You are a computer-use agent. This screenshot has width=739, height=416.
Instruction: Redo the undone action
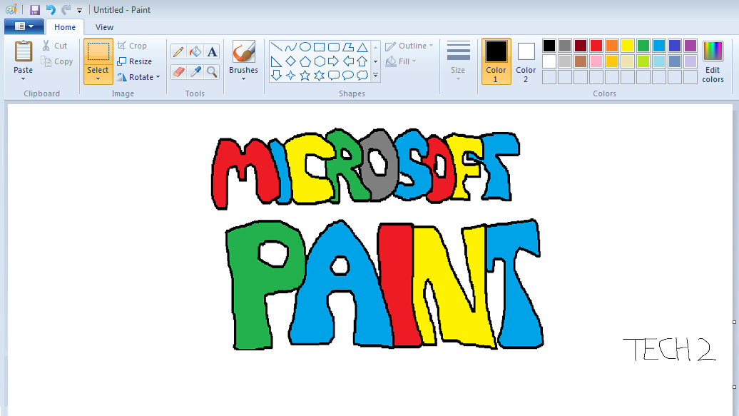[66, 10]
